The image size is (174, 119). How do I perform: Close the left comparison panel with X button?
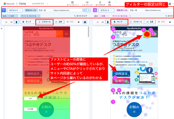[x=88, y=10]
